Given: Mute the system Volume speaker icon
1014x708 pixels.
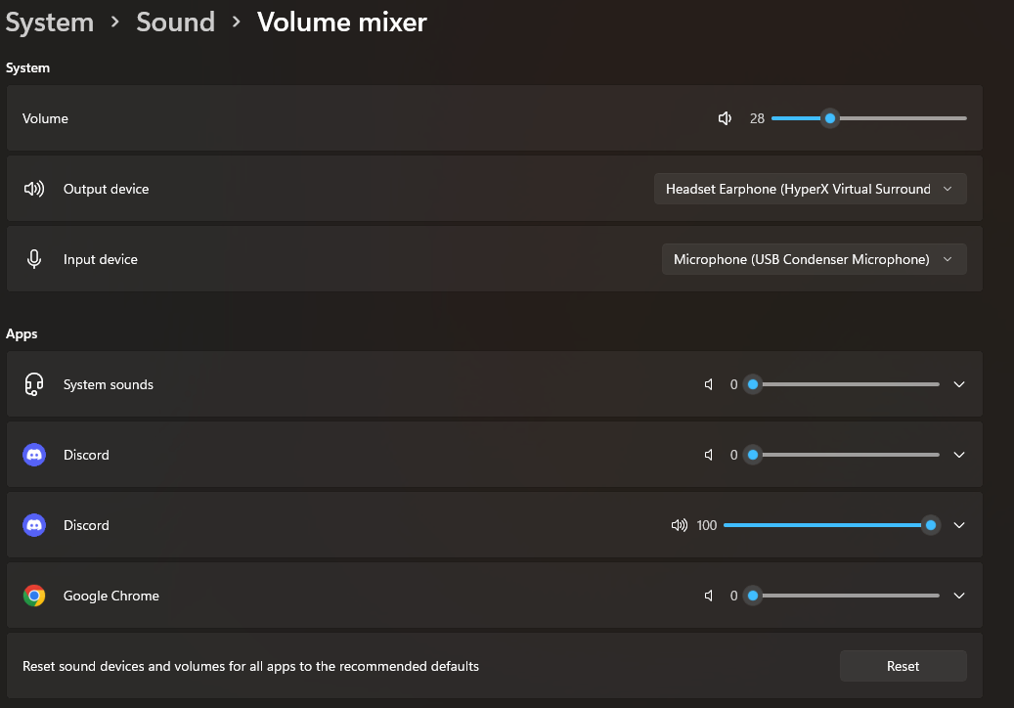Looking at the screenshot, I should pos(725,118).
